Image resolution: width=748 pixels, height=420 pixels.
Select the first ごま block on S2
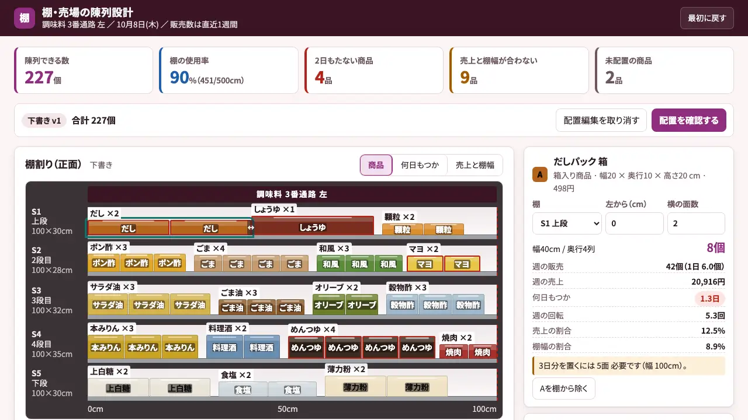coord(208,264)
